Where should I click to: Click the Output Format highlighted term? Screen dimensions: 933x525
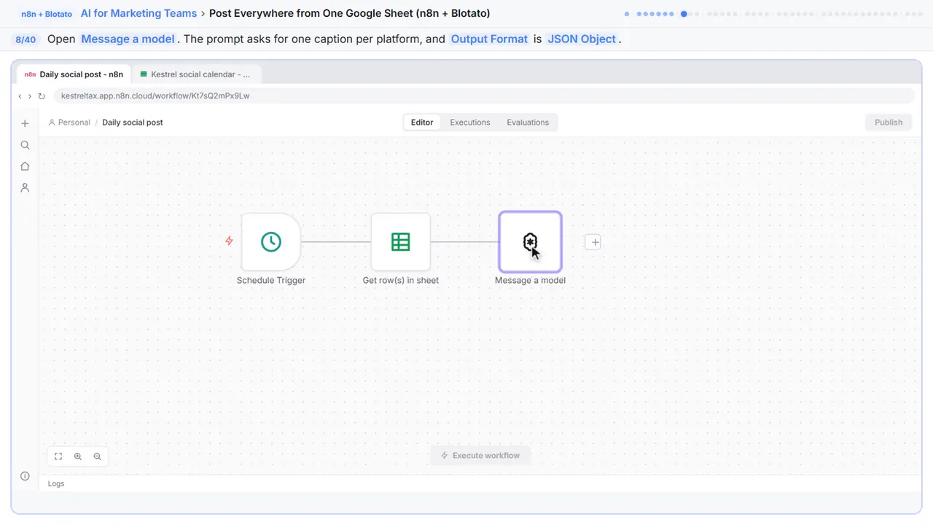(489, 39)
